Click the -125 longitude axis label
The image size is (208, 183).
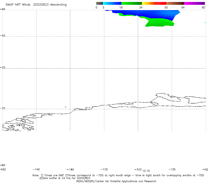[172, 169]
